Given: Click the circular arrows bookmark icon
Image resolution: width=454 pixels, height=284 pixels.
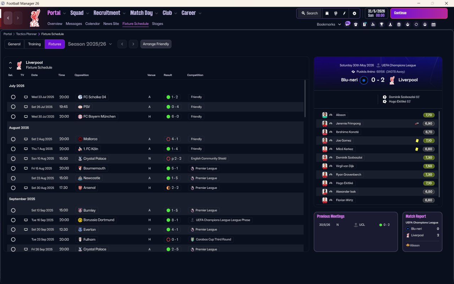Looking at the screenshot, I should click(x=416, y=24).
